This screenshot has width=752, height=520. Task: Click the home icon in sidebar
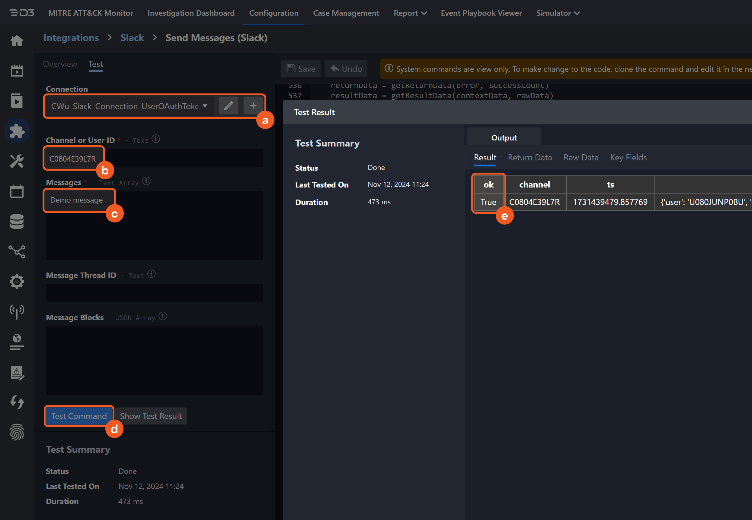[x=17, y=41]
